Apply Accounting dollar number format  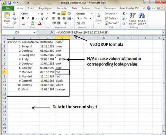tap(78, 18)
